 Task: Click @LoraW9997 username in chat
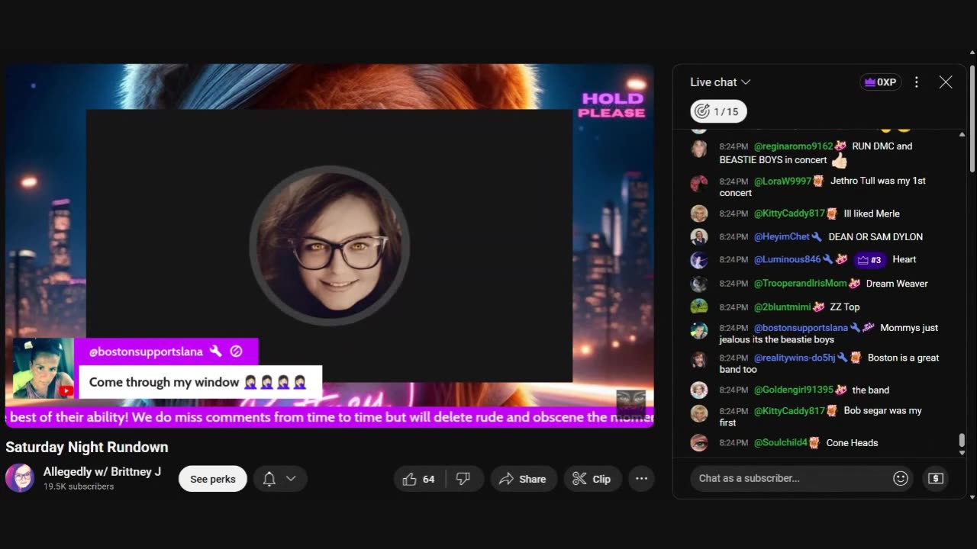[782, 181]
